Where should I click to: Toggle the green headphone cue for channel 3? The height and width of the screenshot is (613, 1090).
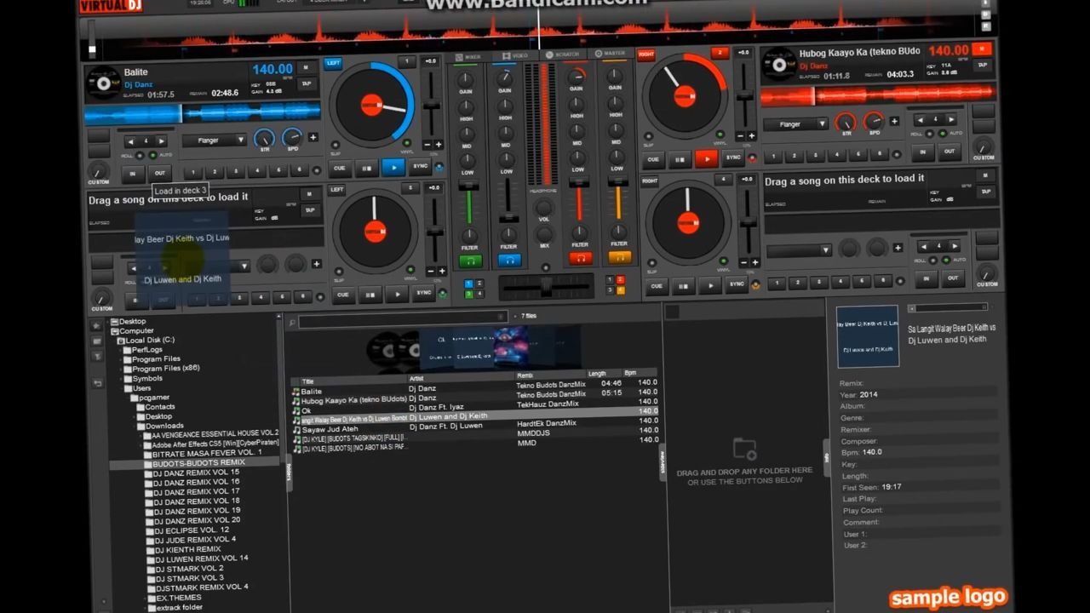coord(470,261)
